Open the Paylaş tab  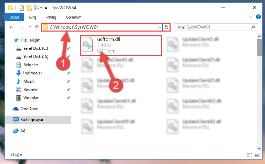(x=51, y=17)
